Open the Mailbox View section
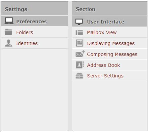 (110, 32)
